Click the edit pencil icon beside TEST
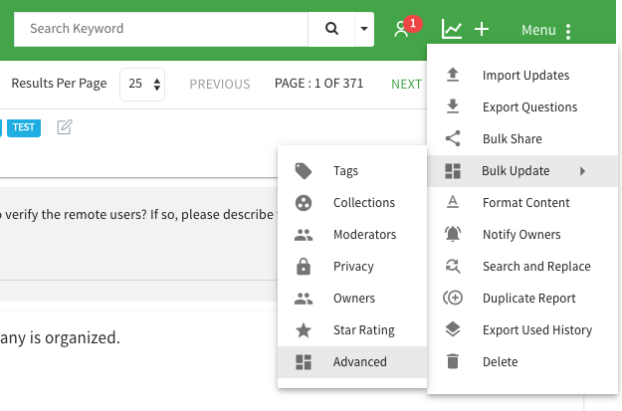The width and height of the screenshot is (622, 411). (65, 127)
